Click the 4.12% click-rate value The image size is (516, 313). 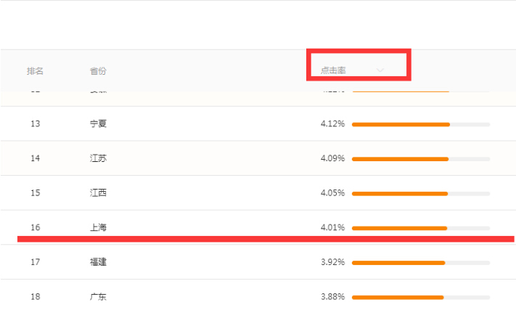(332, 123)
